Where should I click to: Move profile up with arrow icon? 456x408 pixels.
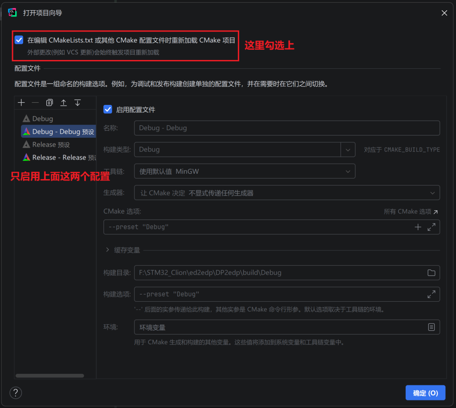pos(64,103)
